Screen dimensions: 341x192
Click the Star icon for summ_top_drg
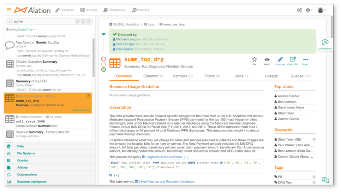point(254,59)
